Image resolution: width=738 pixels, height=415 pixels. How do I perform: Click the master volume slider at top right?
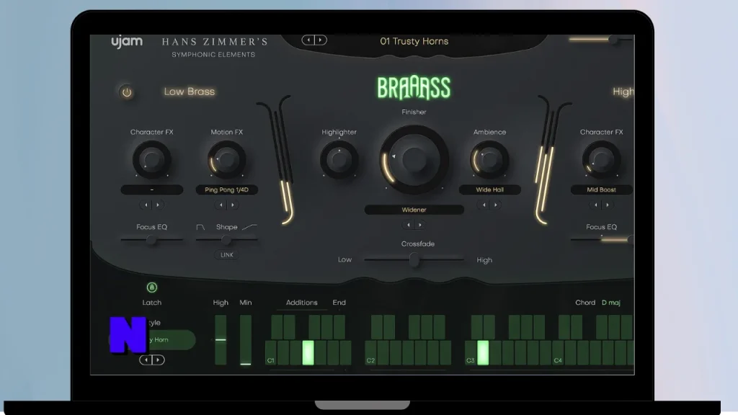[601, 40]
